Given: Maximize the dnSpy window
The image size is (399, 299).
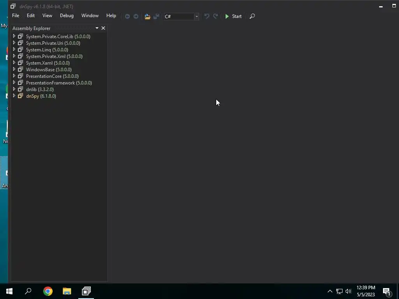Looking at the screenshot, I should (x=394, y=6).
